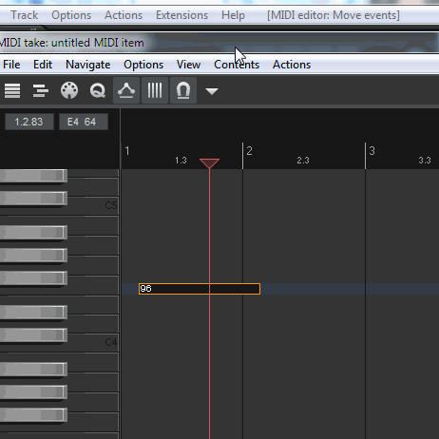Click the red edit cursor marker
Viewport: 439px width, 439px height.
pyautogui.click(x=209, y=163)
